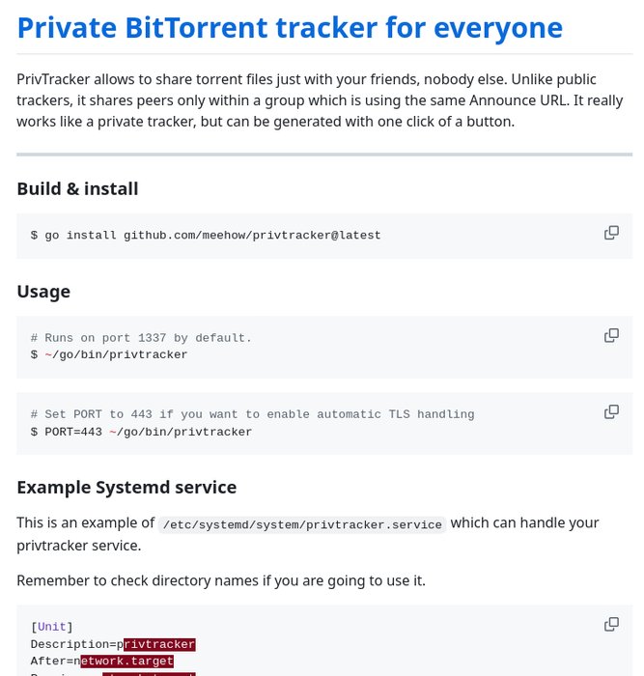Click the horizontal divider below the intro
Screen dimensions: 644x676
coord(324,155)
